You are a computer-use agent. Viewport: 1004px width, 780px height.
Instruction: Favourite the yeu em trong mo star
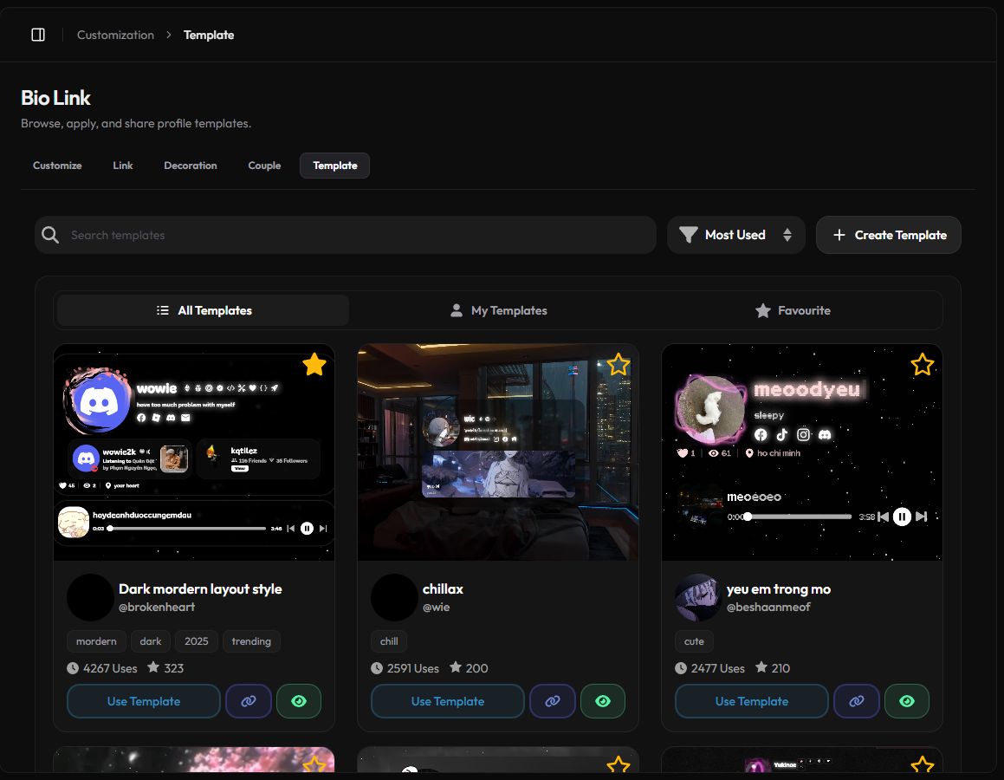click(x=923, y=364)
